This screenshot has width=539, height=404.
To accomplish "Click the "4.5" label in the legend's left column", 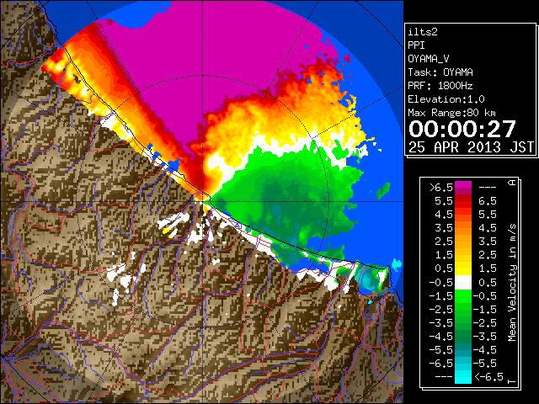I will point(444,215).
